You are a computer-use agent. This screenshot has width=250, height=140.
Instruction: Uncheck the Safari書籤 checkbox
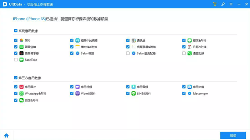coord(72,53)
